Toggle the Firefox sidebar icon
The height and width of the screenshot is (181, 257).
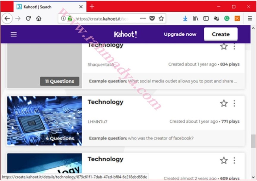(x=206, y=18)
